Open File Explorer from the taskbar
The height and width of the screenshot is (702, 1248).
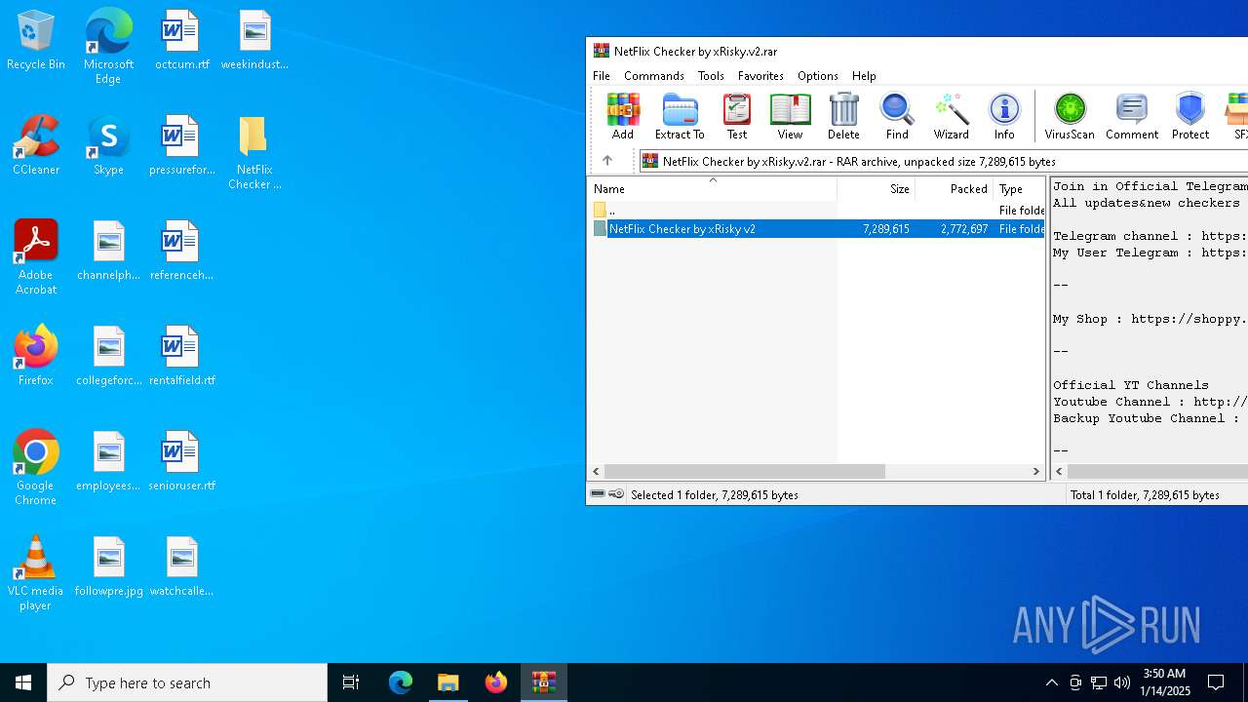(448, 682)
